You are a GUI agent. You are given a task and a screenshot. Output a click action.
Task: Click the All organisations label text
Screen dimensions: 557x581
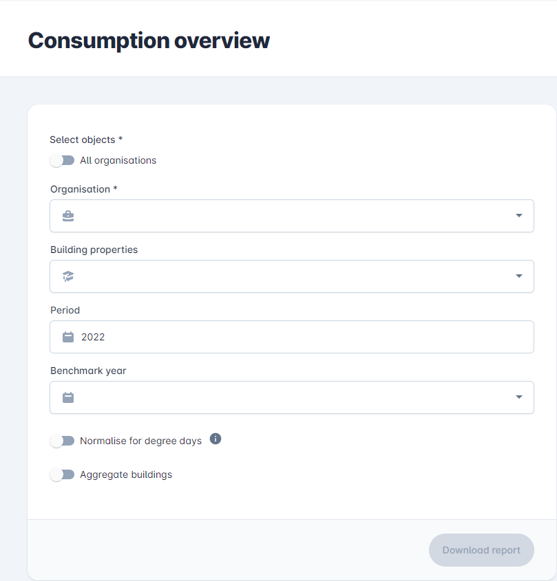[x=118, y=160]
